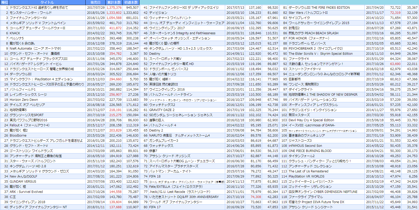This screenshot has width=419, height=210.
Task: Select title ドラゴンクエストXI 過ぎ去りし時を求めて
Action: (39, 8)
